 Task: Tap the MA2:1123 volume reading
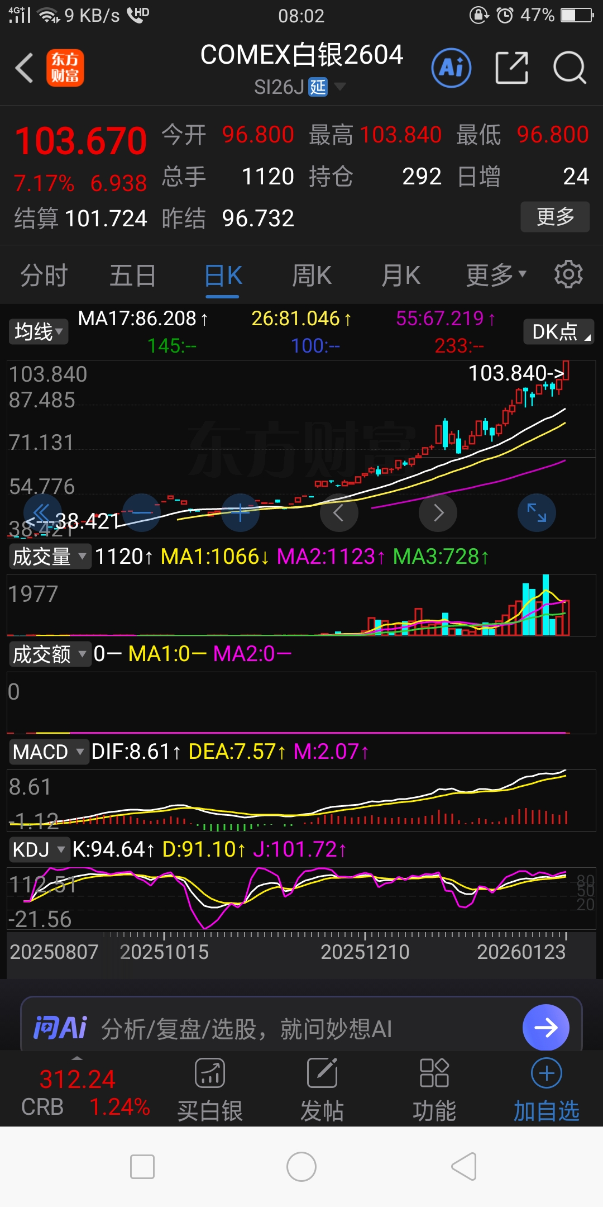(331, 557)
